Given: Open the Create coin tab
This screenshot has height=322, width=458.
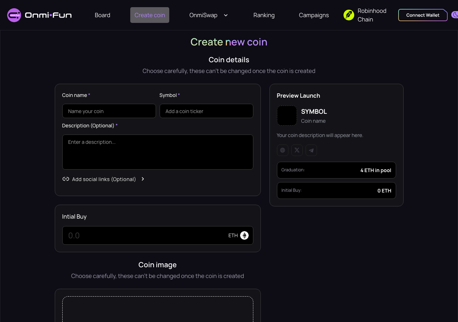Looking at the screenshot, I should (150, 15).
